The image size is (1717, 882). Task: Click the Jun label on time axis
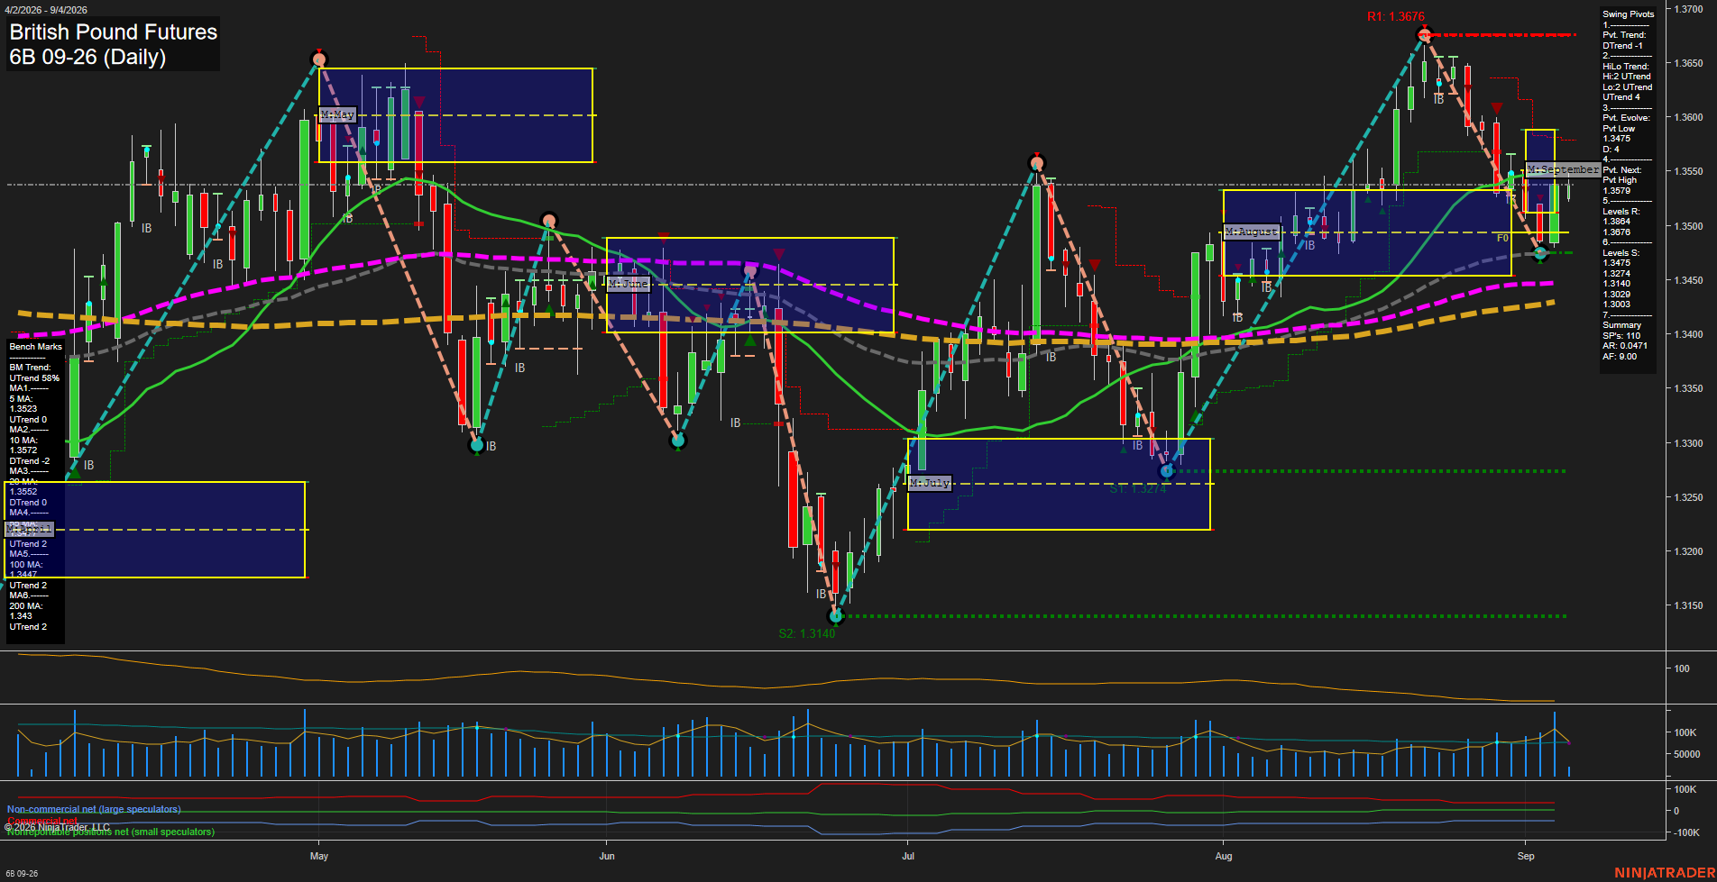pyautogui.click(x=607, y=856)
